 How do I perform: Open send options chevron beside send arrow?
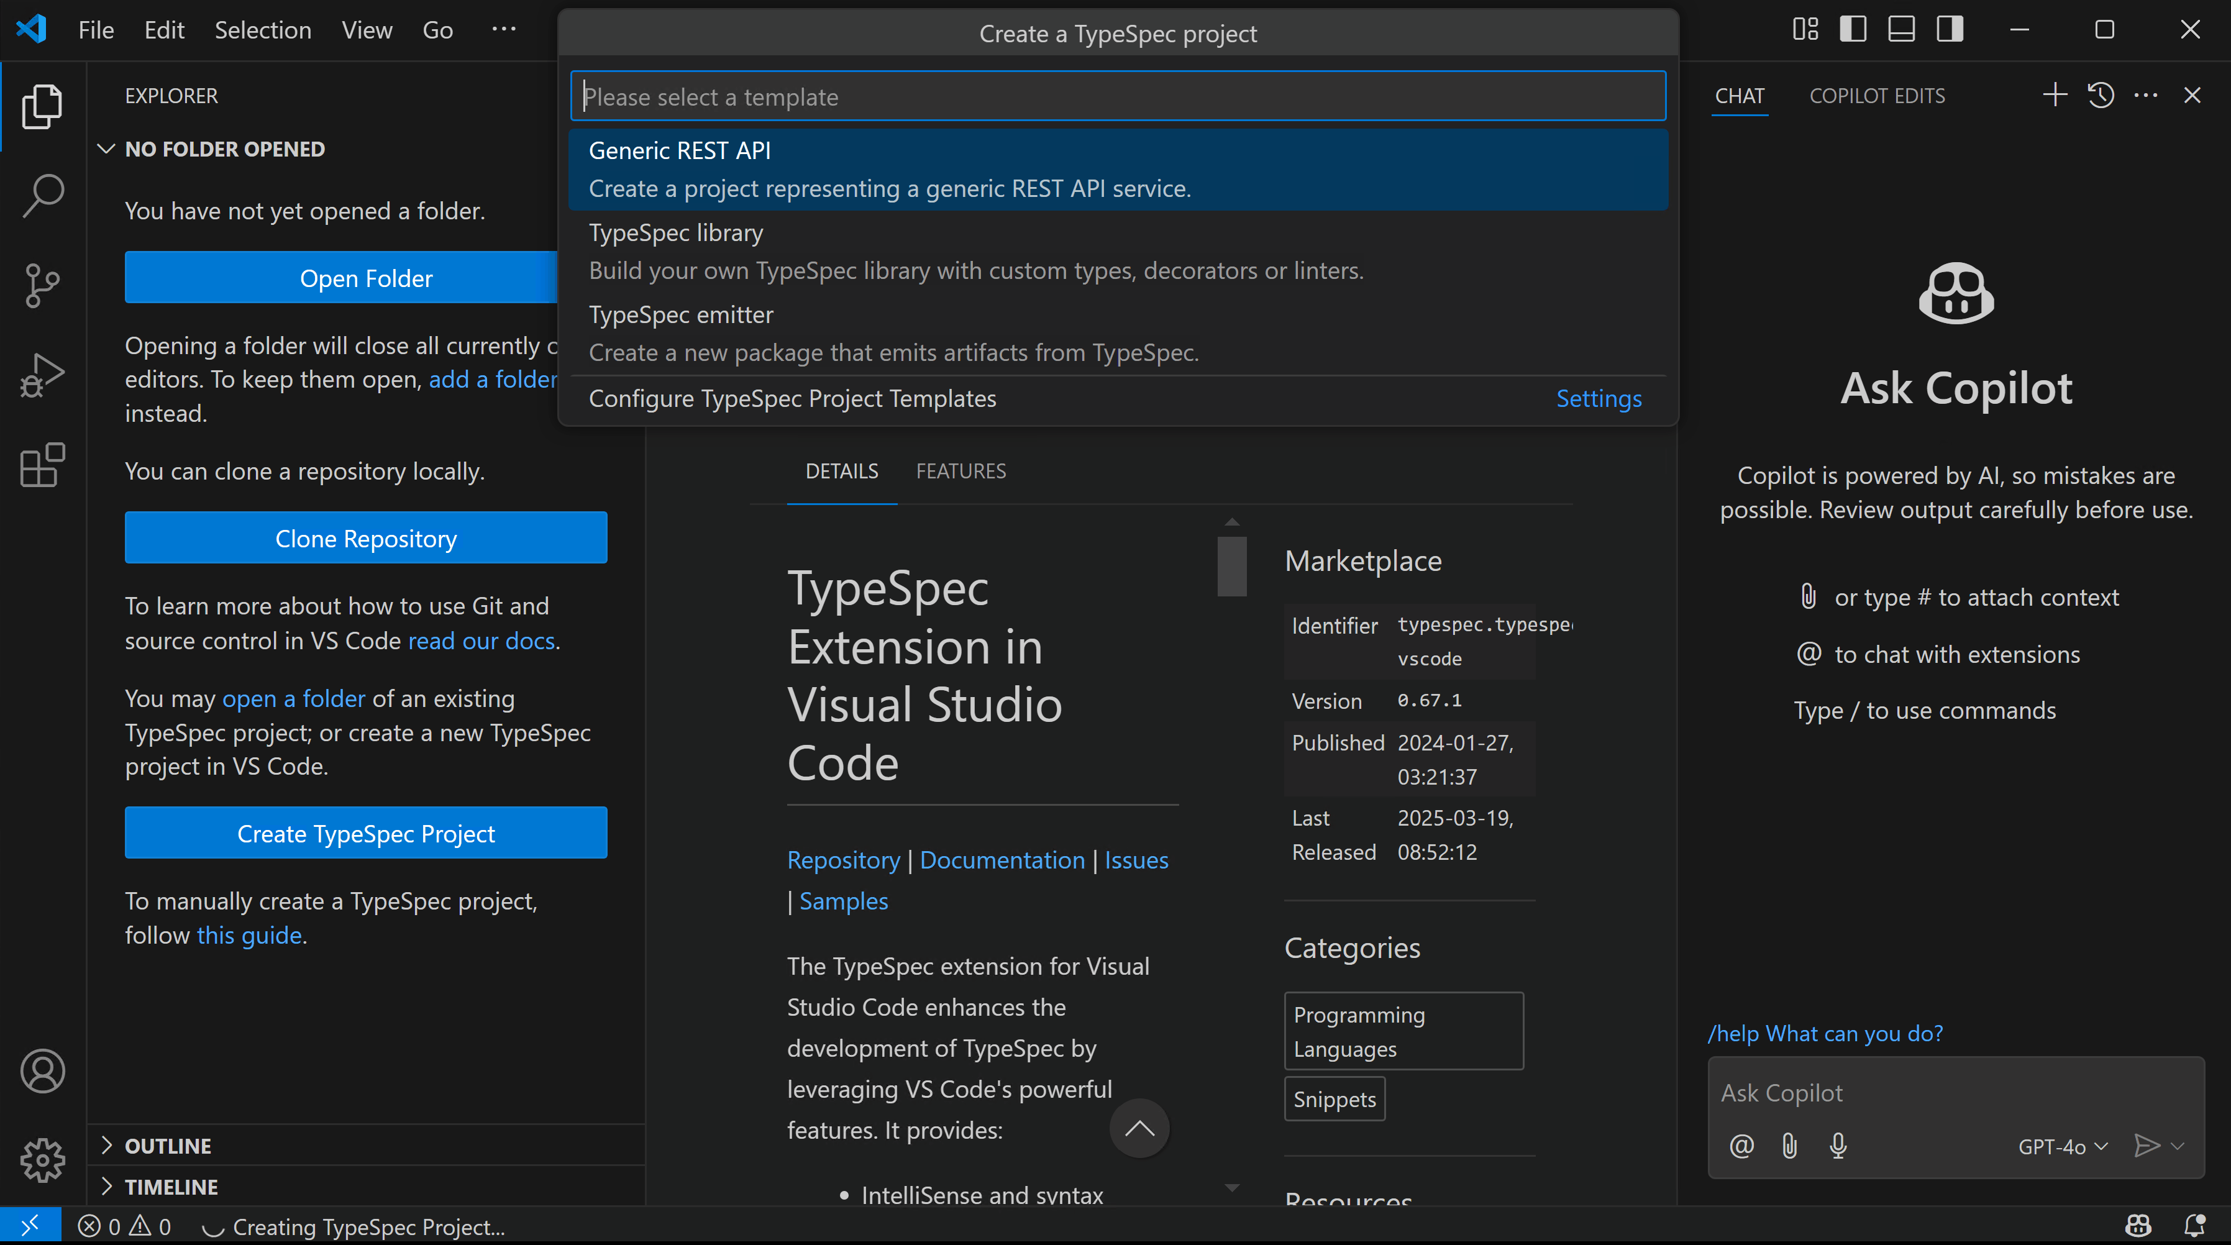[x=2178, y=1146]
